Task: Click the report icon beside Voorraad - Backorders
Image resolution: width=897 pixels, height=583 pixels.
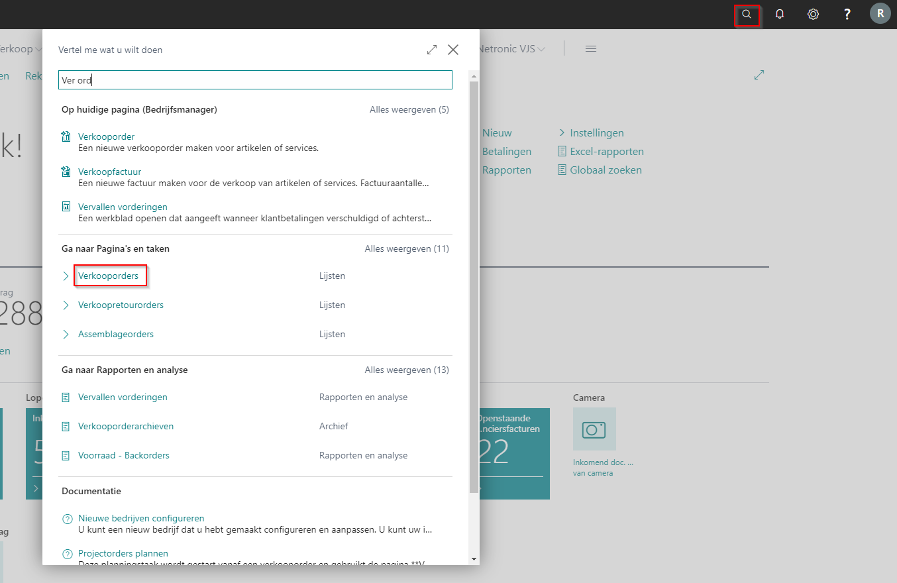Action: click(x=66, y=456)
